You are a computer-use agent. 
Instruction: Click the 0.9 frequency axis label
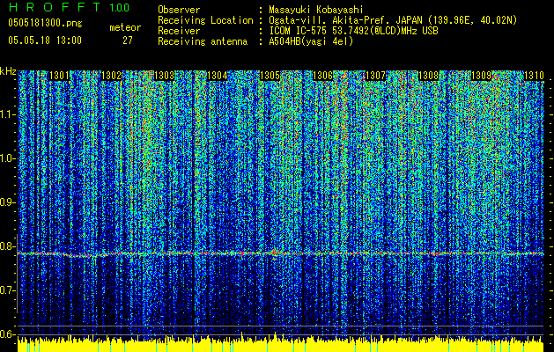8,202
